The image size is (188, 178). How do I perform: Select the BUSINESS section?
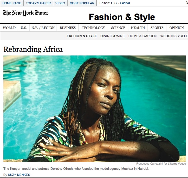(x=68, y=28)
